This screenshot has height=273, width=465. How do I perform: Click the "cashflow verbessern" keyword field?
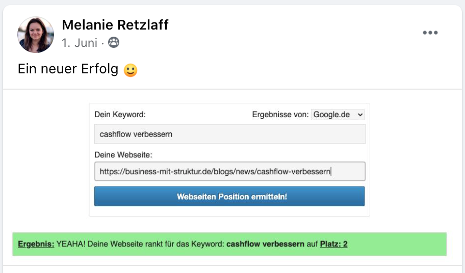[x=229, y=134]
